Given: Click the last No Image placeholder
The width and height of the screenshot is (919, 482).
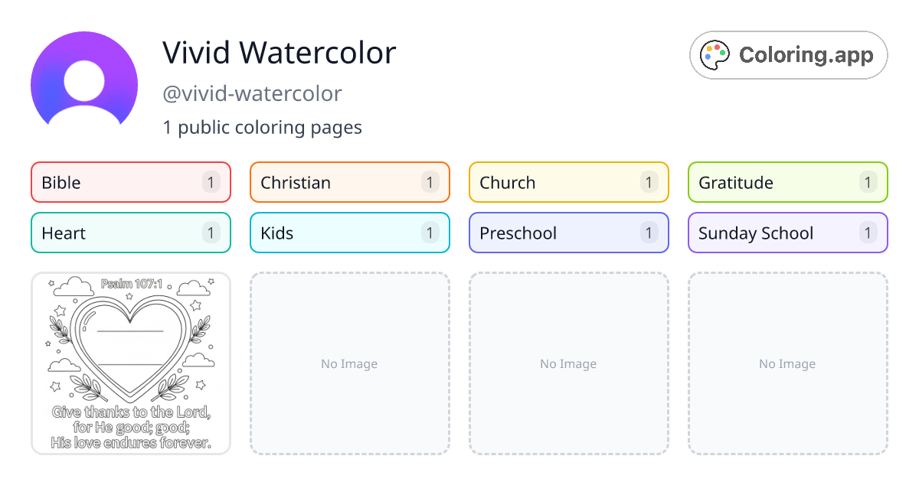Looking at the screenshot, I should coord(788,363).
